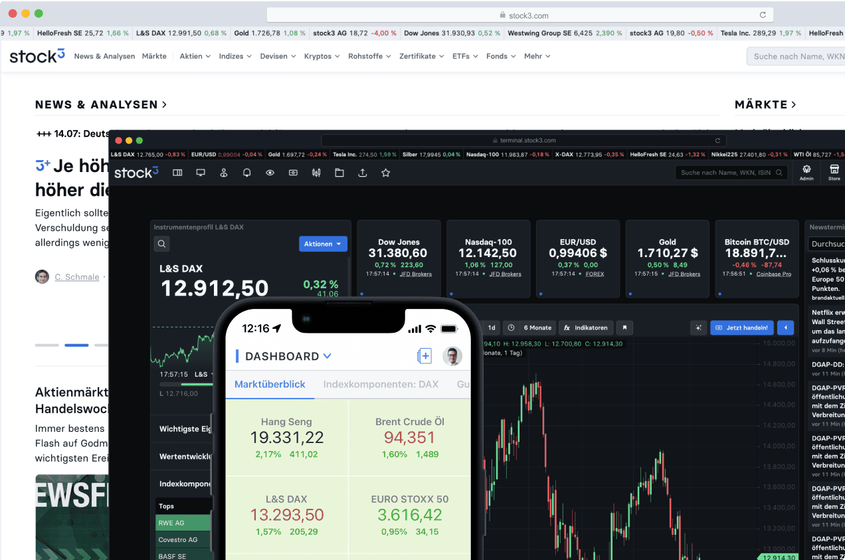This screenshot has height=560, width=845.
Task: Click the Jetzt handeln! button
Action: pyautogui.click(x=742, y=327)
